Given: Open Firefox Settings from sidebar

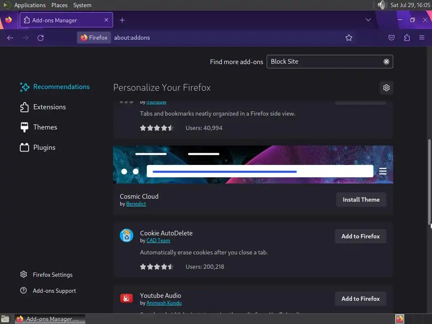Looking at the screenshot, I should coord(46,275).
